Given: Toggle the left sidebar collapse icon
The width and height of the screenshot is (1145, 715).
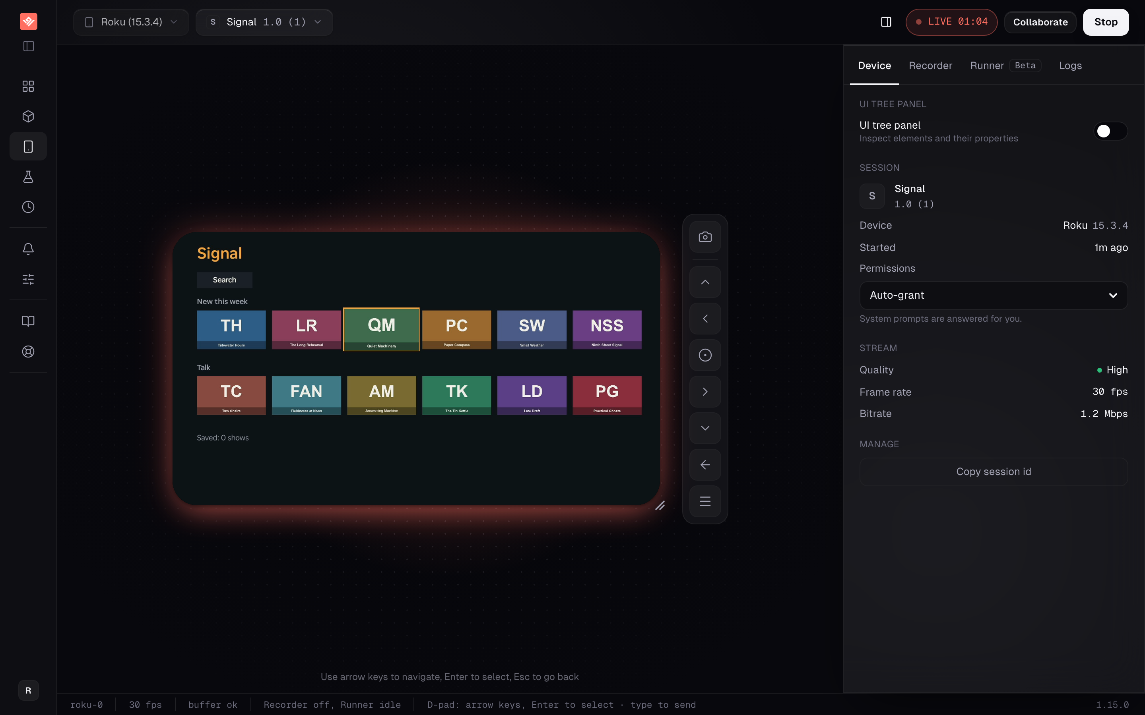Looking at the screenshot, I should (28, 46).
